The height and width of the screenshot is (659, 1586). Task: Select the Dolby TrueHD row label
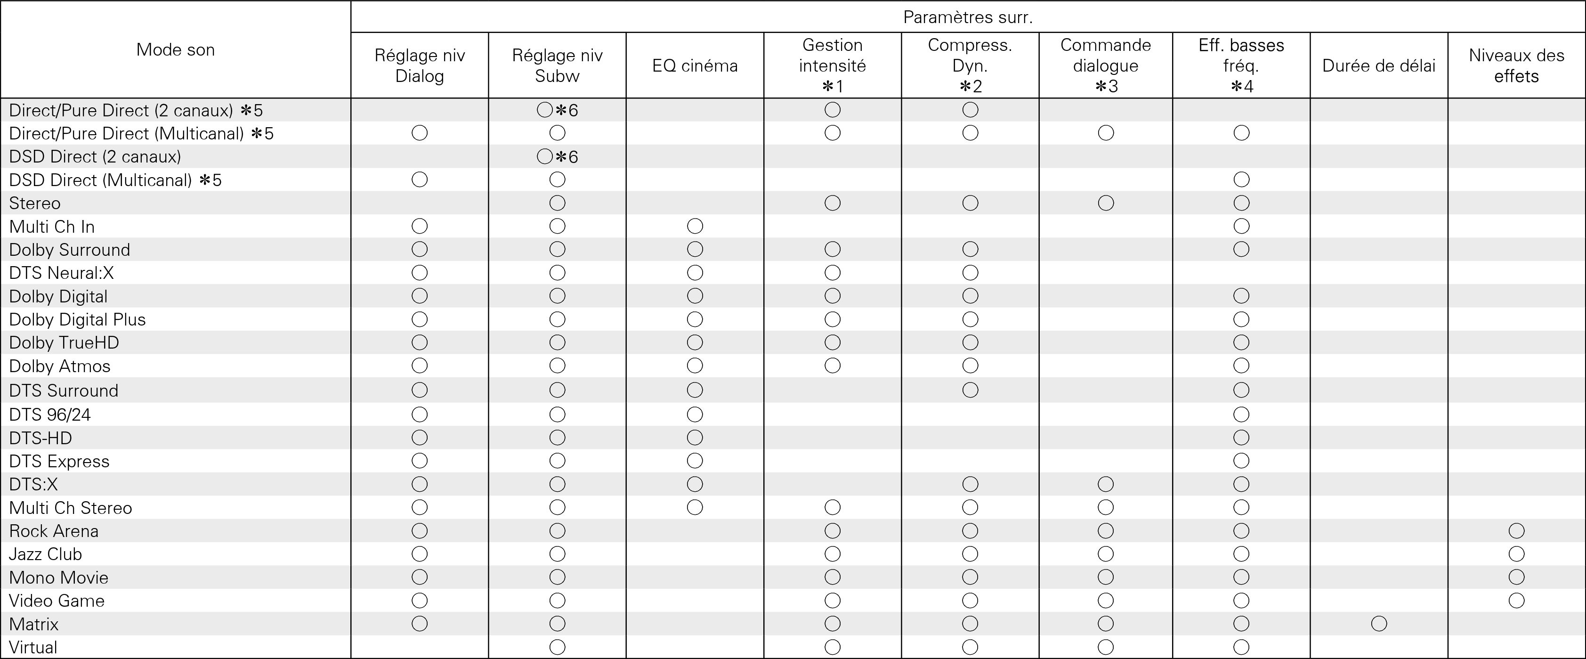tap(64, 342)
